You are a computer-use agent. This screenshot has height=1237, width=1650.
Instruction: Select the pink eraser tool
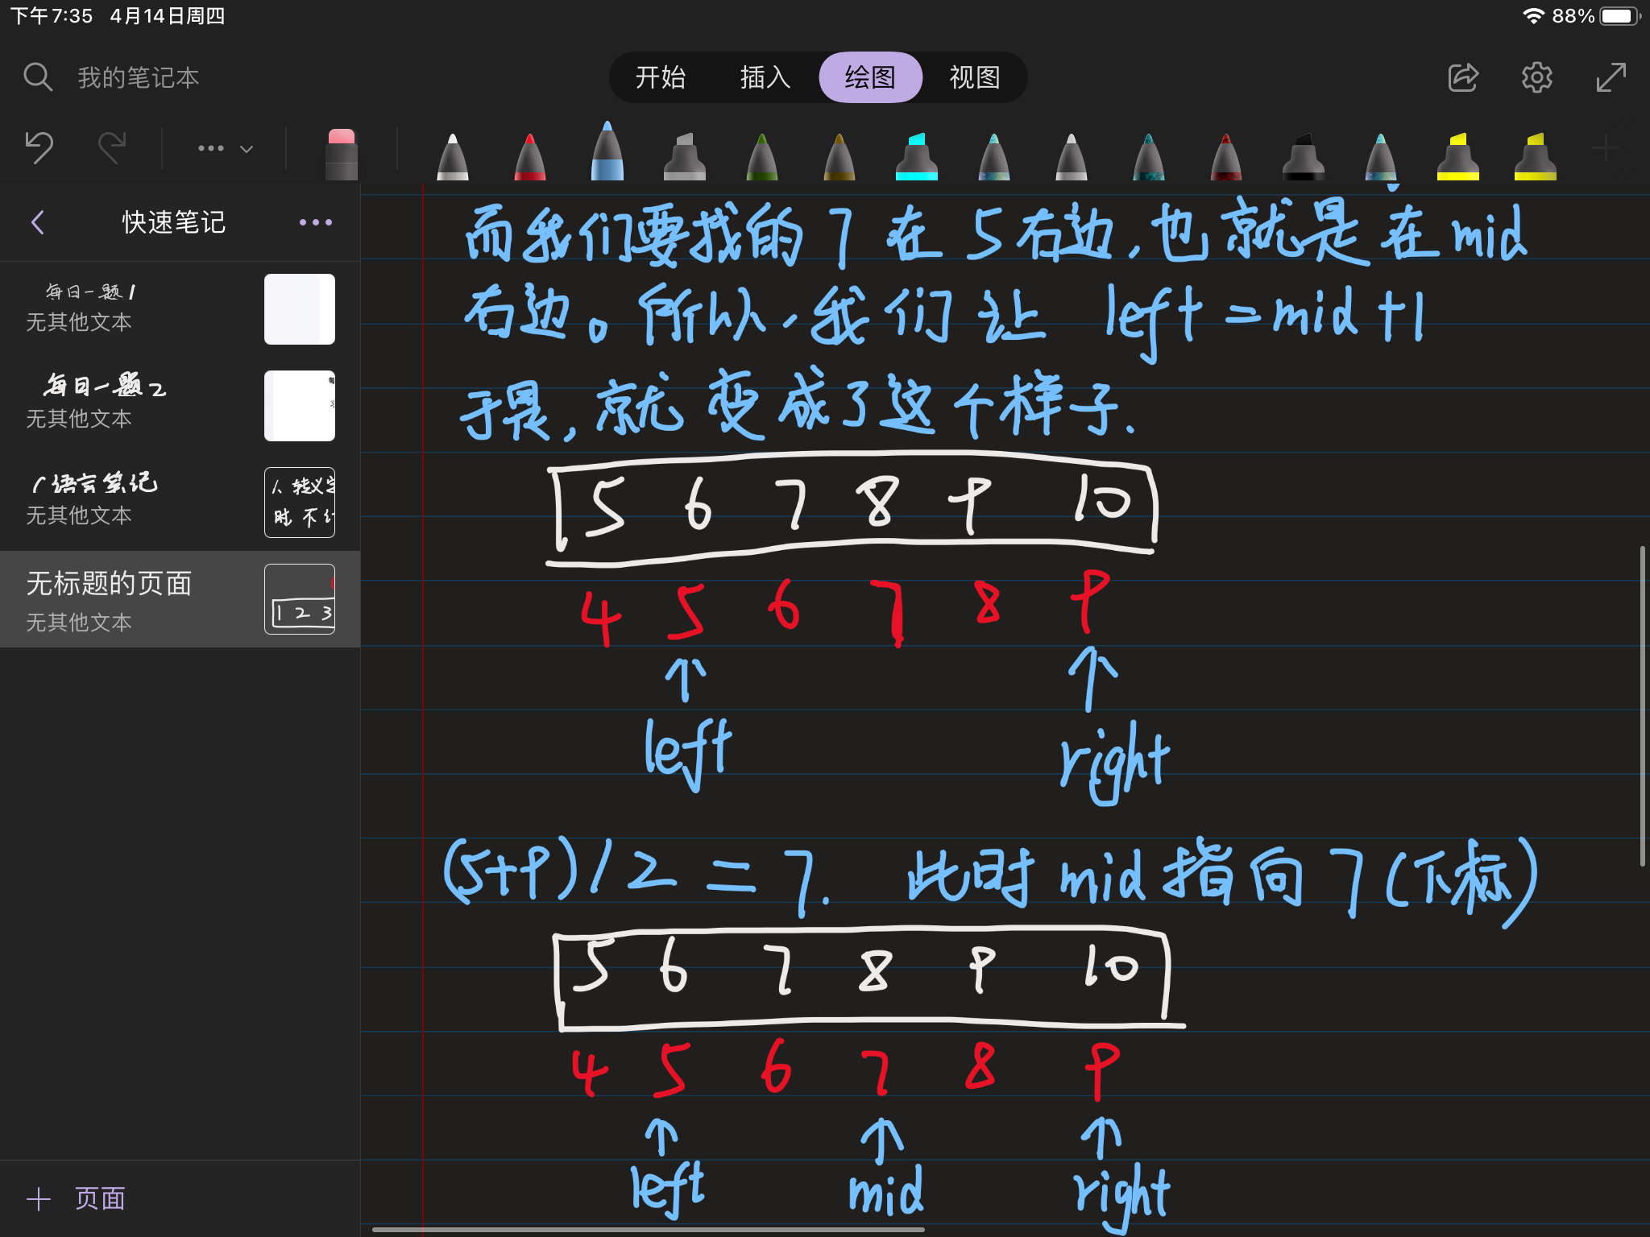(341, 153)
